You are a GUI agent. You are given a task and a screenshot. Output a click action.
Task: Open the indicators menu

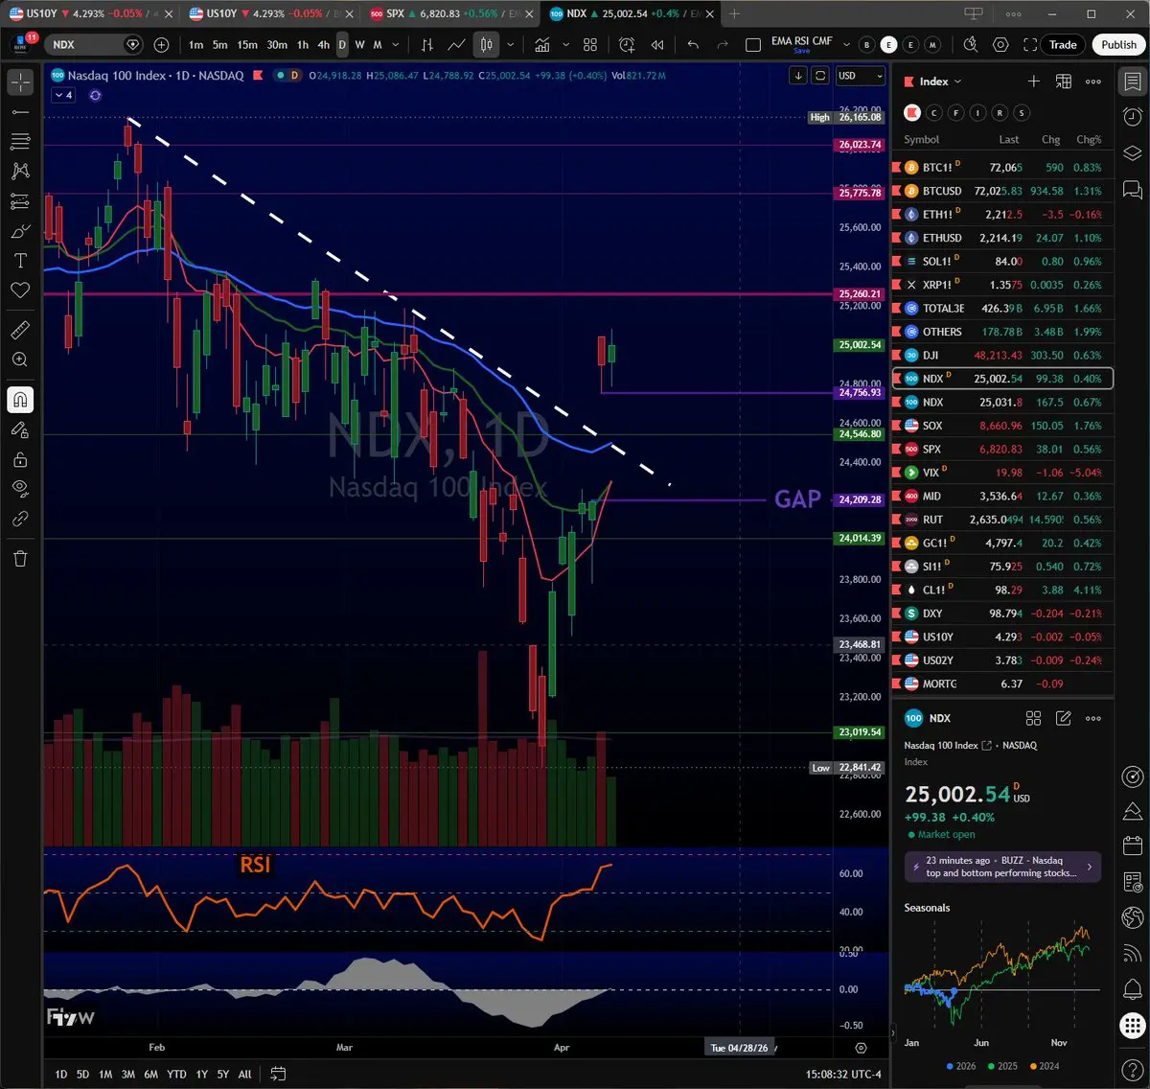pyautogui.click(x=542, y=45)
